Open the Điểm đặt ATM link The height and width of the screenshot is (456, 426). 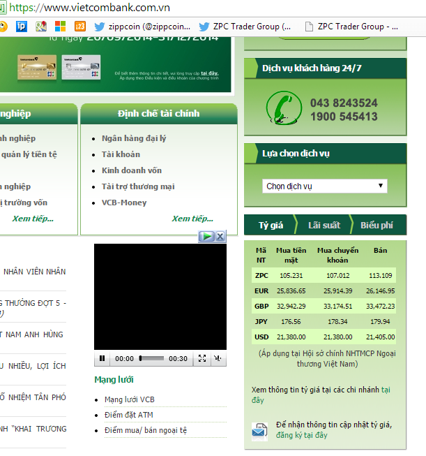[129, 415]
